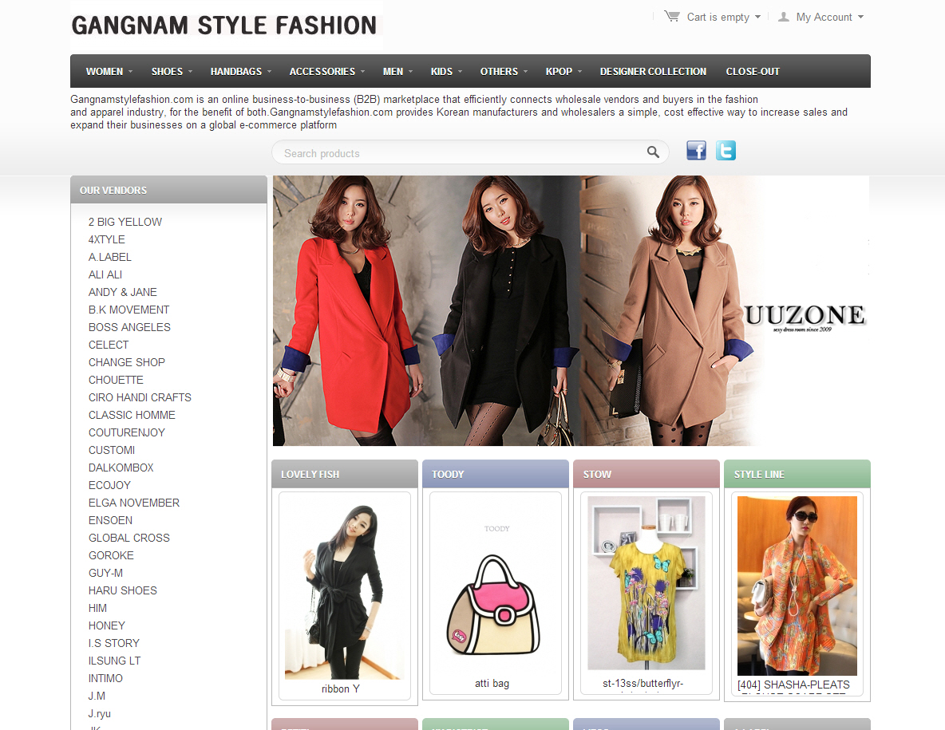Viewport: 945px width, 730px height.
Task: Select vendor ALI ALI
Action: point(105,274)
